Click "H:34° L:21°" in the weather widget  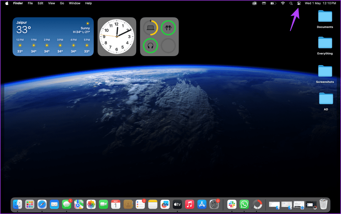click(81, 32)
